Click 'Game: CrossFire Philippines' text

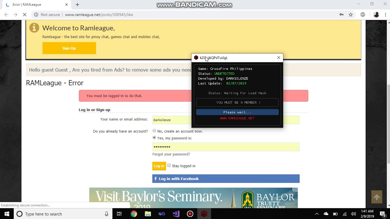pos(225,69)
